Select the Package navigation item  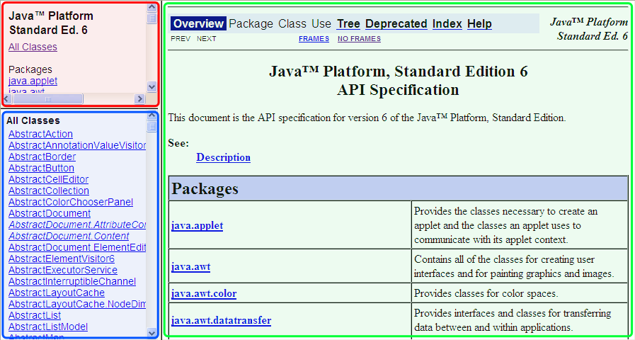[251, 24]
